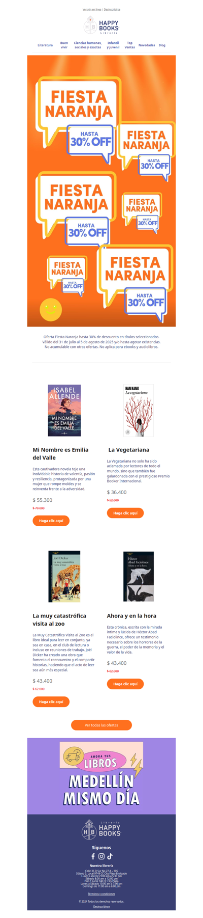Click the Happy Books logo in footer

[101, 830]
